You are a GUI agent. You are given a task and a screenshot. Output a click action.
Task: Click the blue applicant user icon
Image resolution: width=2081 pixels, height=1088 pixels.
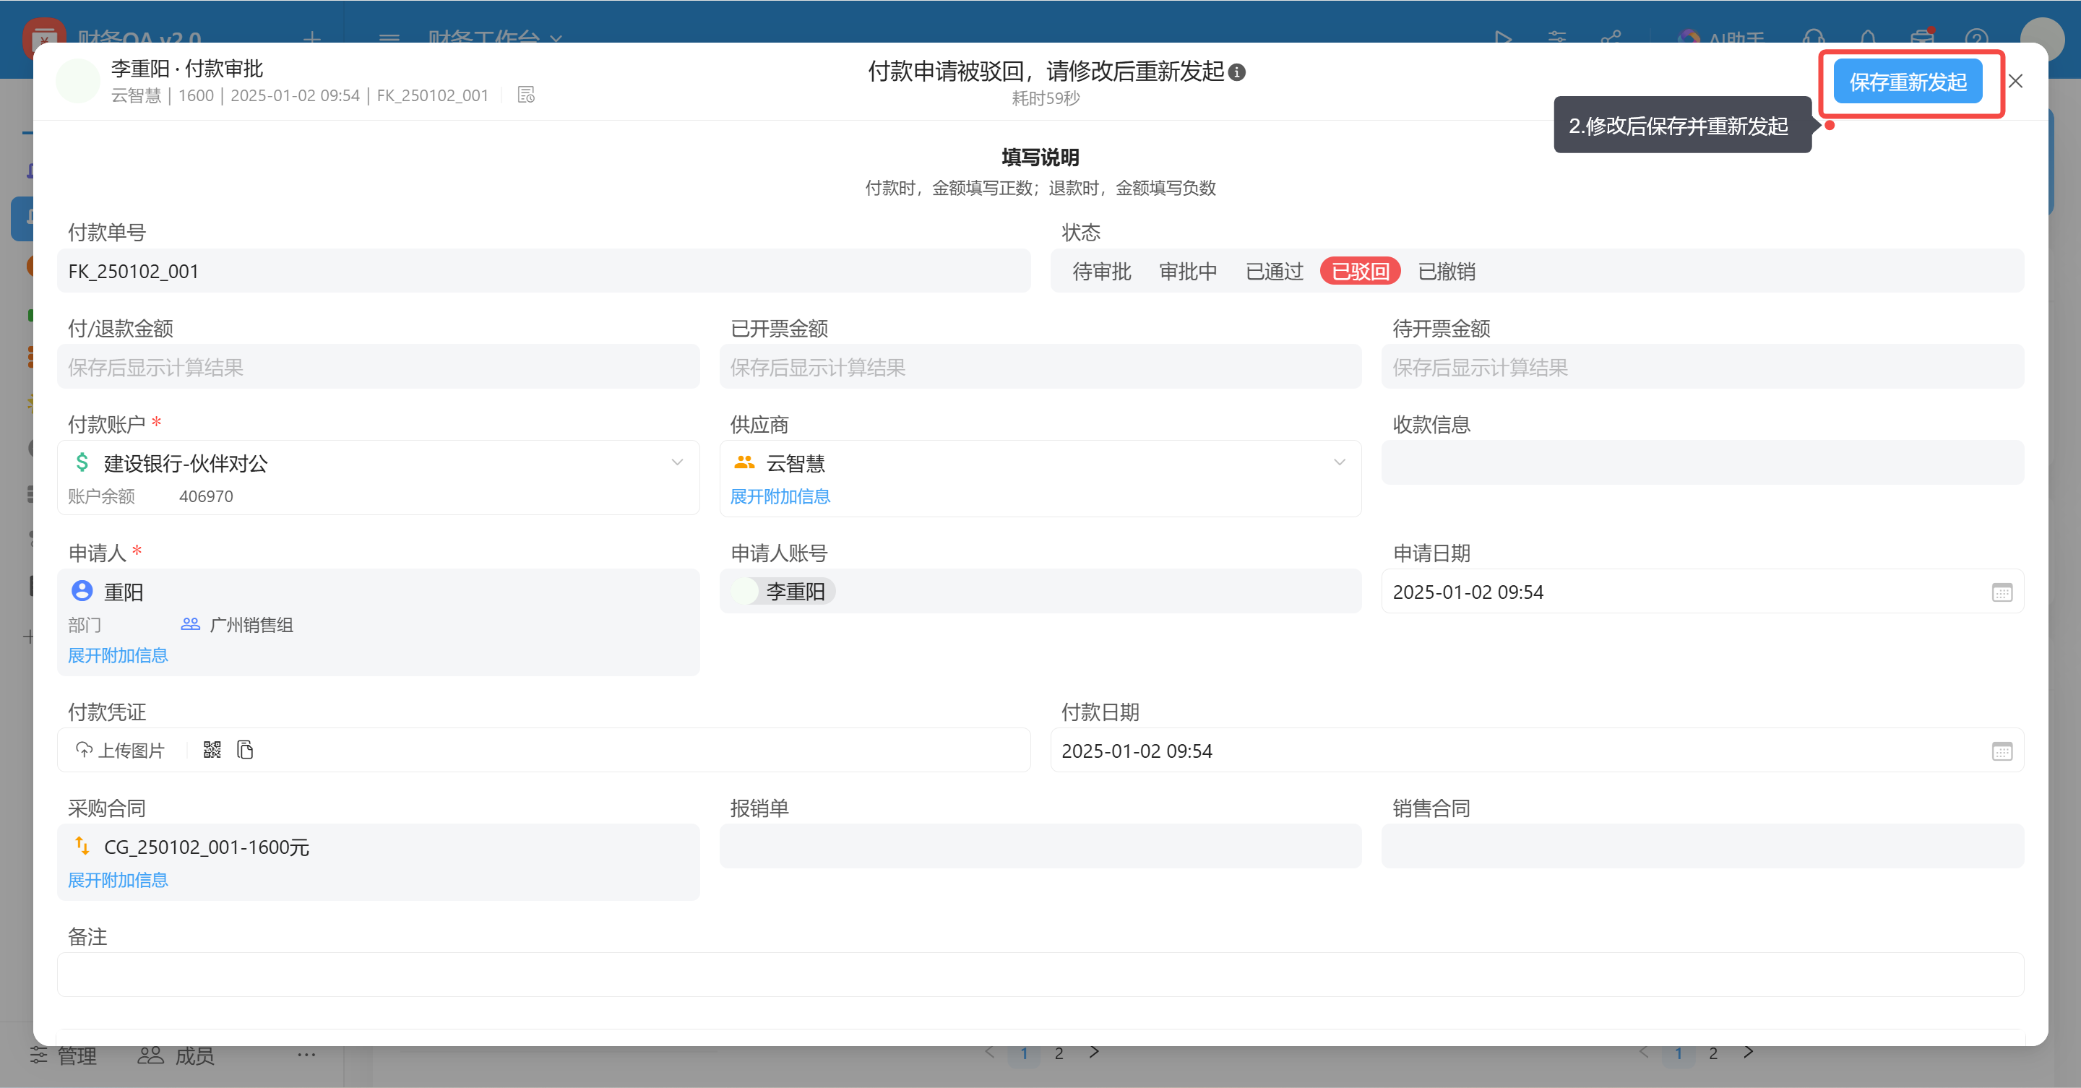(82, 591)
